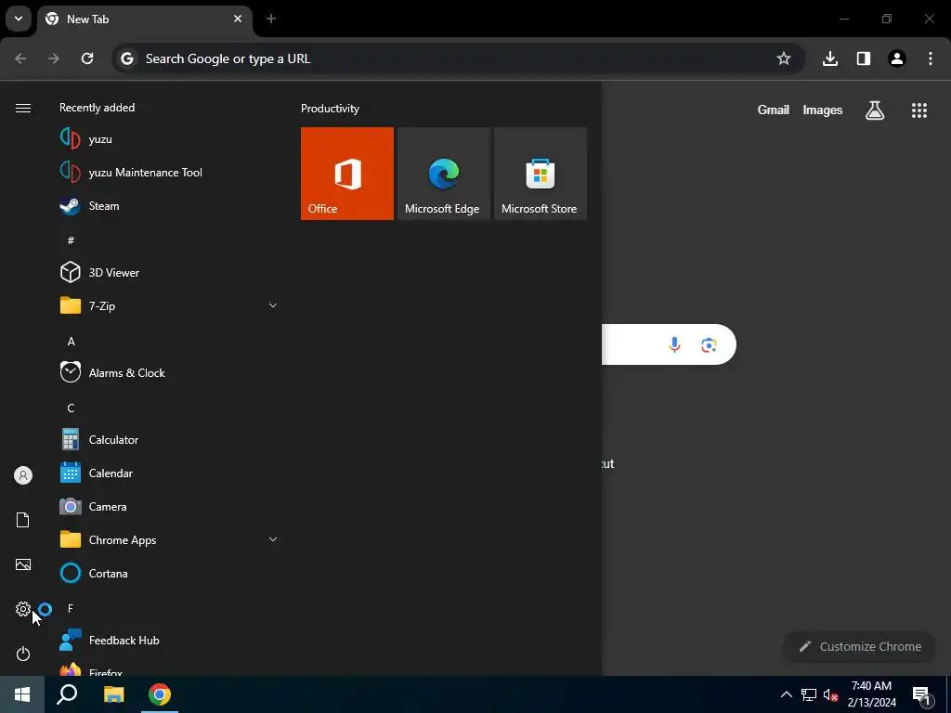Open Documents shortcut in Start sidebar
Screen dimensions: 951x713
[x=23, y=520]
